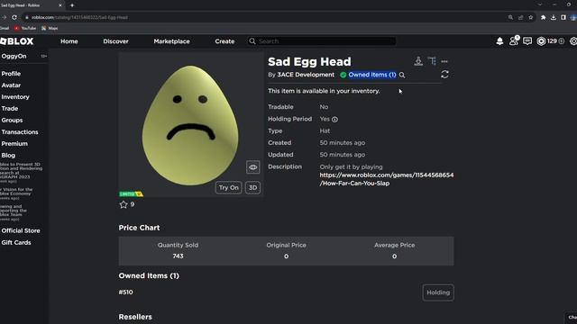Click the search magnifier in Roblox search
This screenshot has height=324, width=577.
click(252, 41)
